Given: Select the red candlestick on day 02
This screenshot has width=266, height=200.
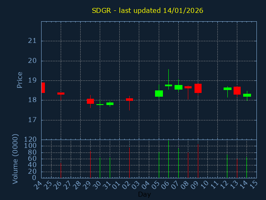Looking at the screenshot, I should click(x=129, y=100).
